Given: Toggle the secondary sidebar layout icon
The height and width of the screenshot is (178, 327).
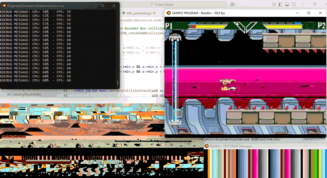Looking at the screenshot, I should (294, 4).
